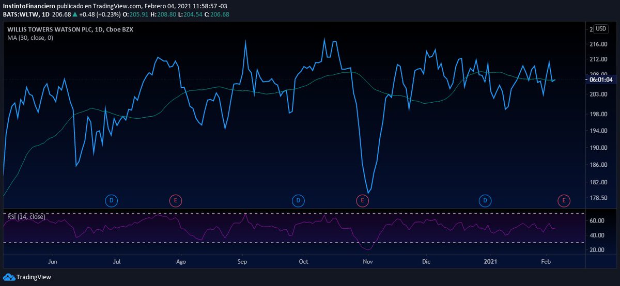Click the 203.00 price axis label

click(x=598, y=94)
